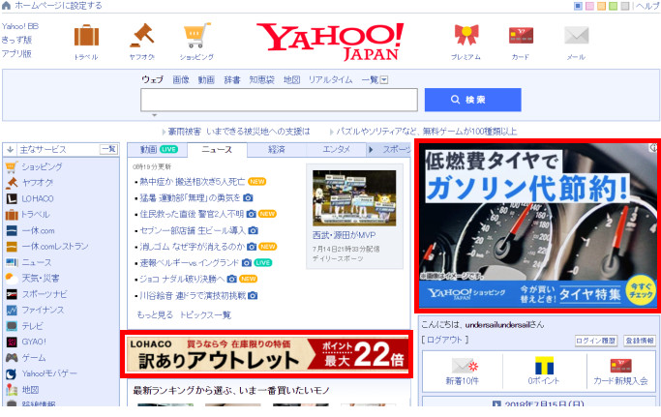Open the 豪雨被害 support notice link
Screen dimensions: 661x417
(x=239, y=132)
